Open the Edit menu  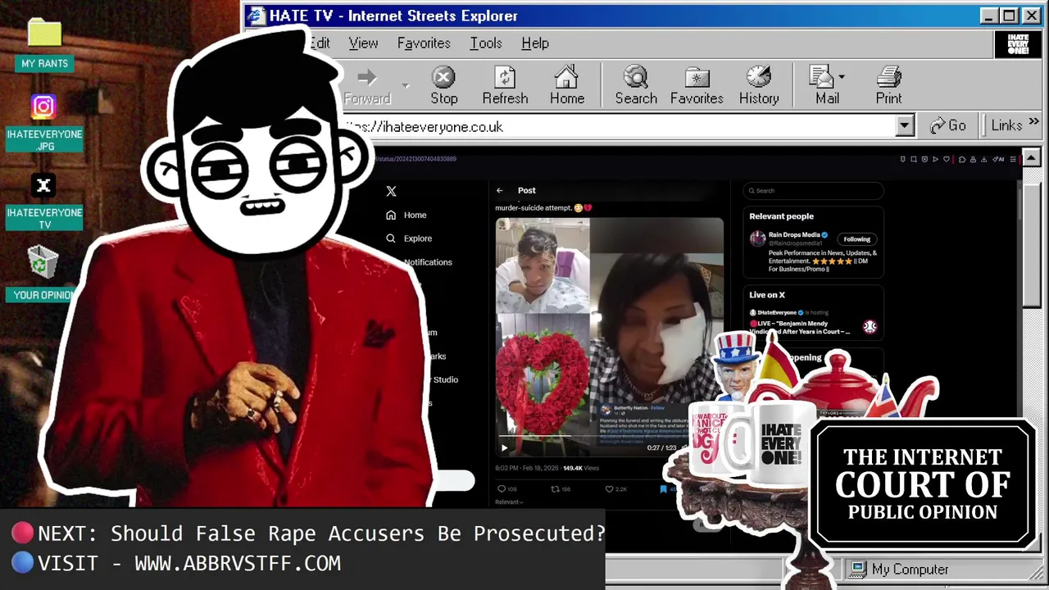(x=320, y=43)
